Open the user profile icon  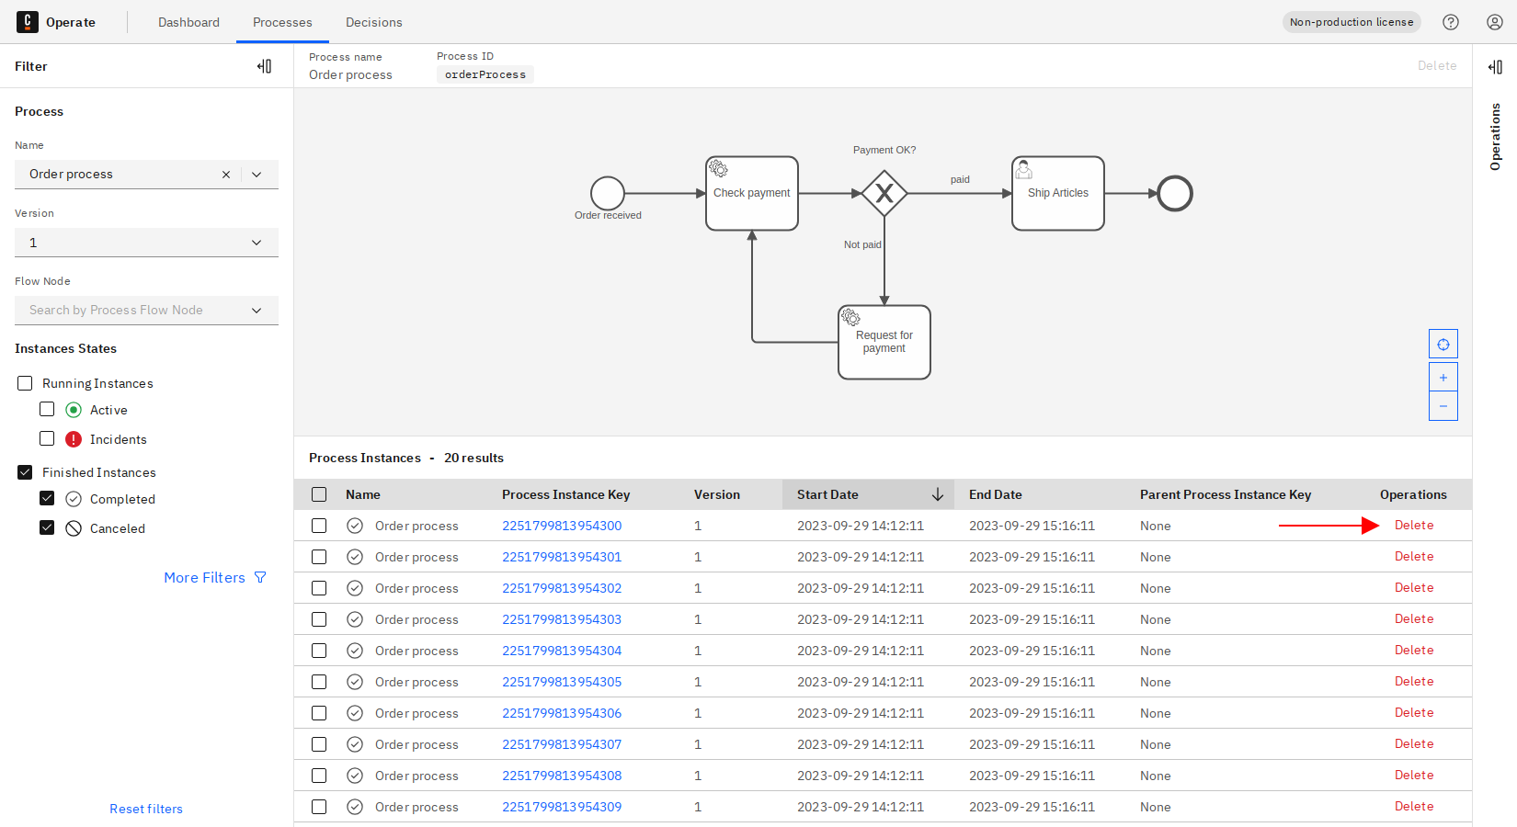1495,22
